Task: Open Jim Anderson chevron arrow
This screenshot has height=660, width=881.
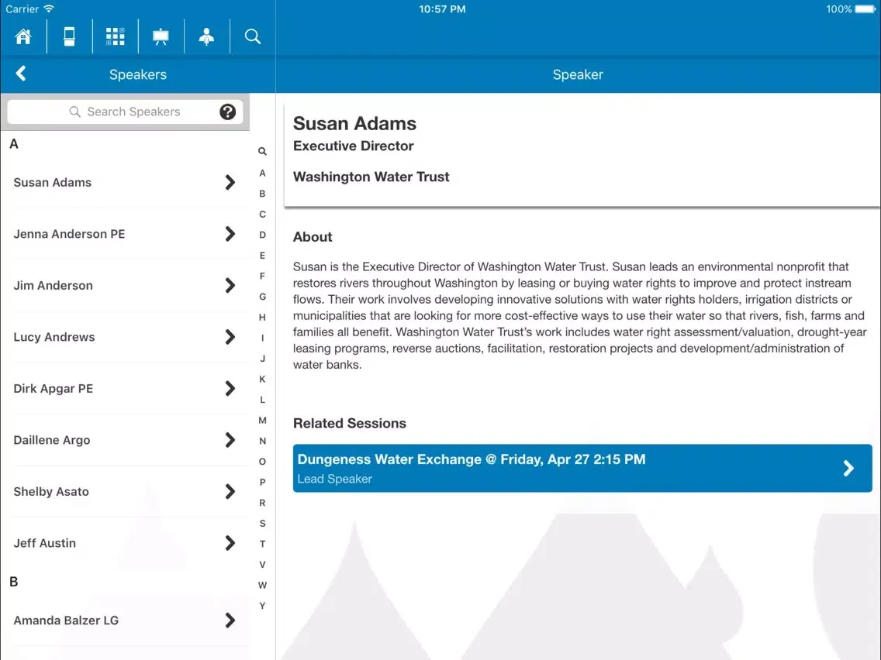Action: (x=230, y=286)
